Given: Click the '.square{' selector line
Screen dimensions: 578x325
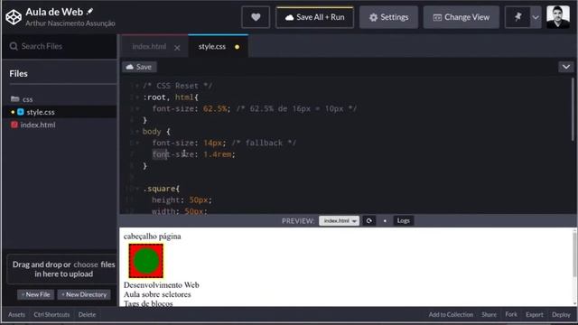Looking at the screenshot, I should 162,189.
